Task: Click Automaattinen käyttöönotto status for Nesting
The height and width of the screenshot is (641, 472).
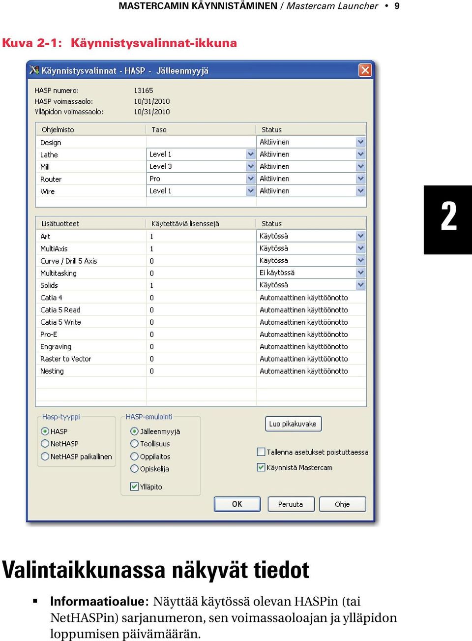Action: point(303,371)
